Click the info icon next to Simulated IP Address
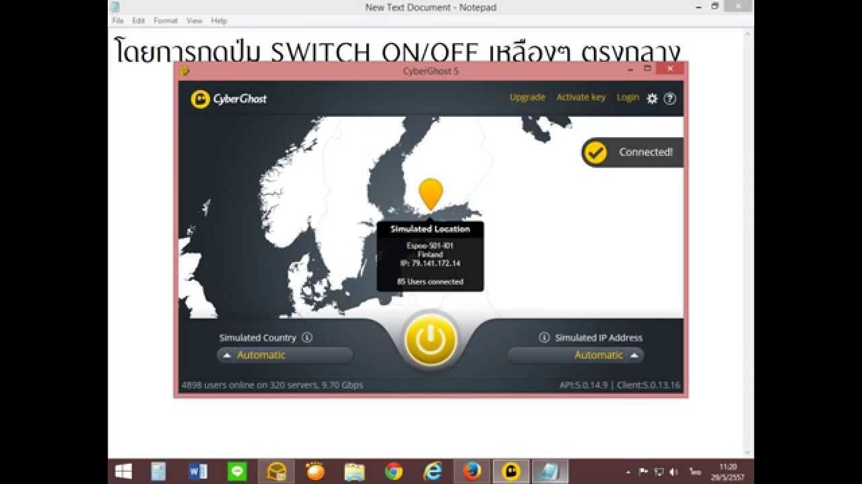Viewport: 862px width, 484px height. [x=544, y=337]
